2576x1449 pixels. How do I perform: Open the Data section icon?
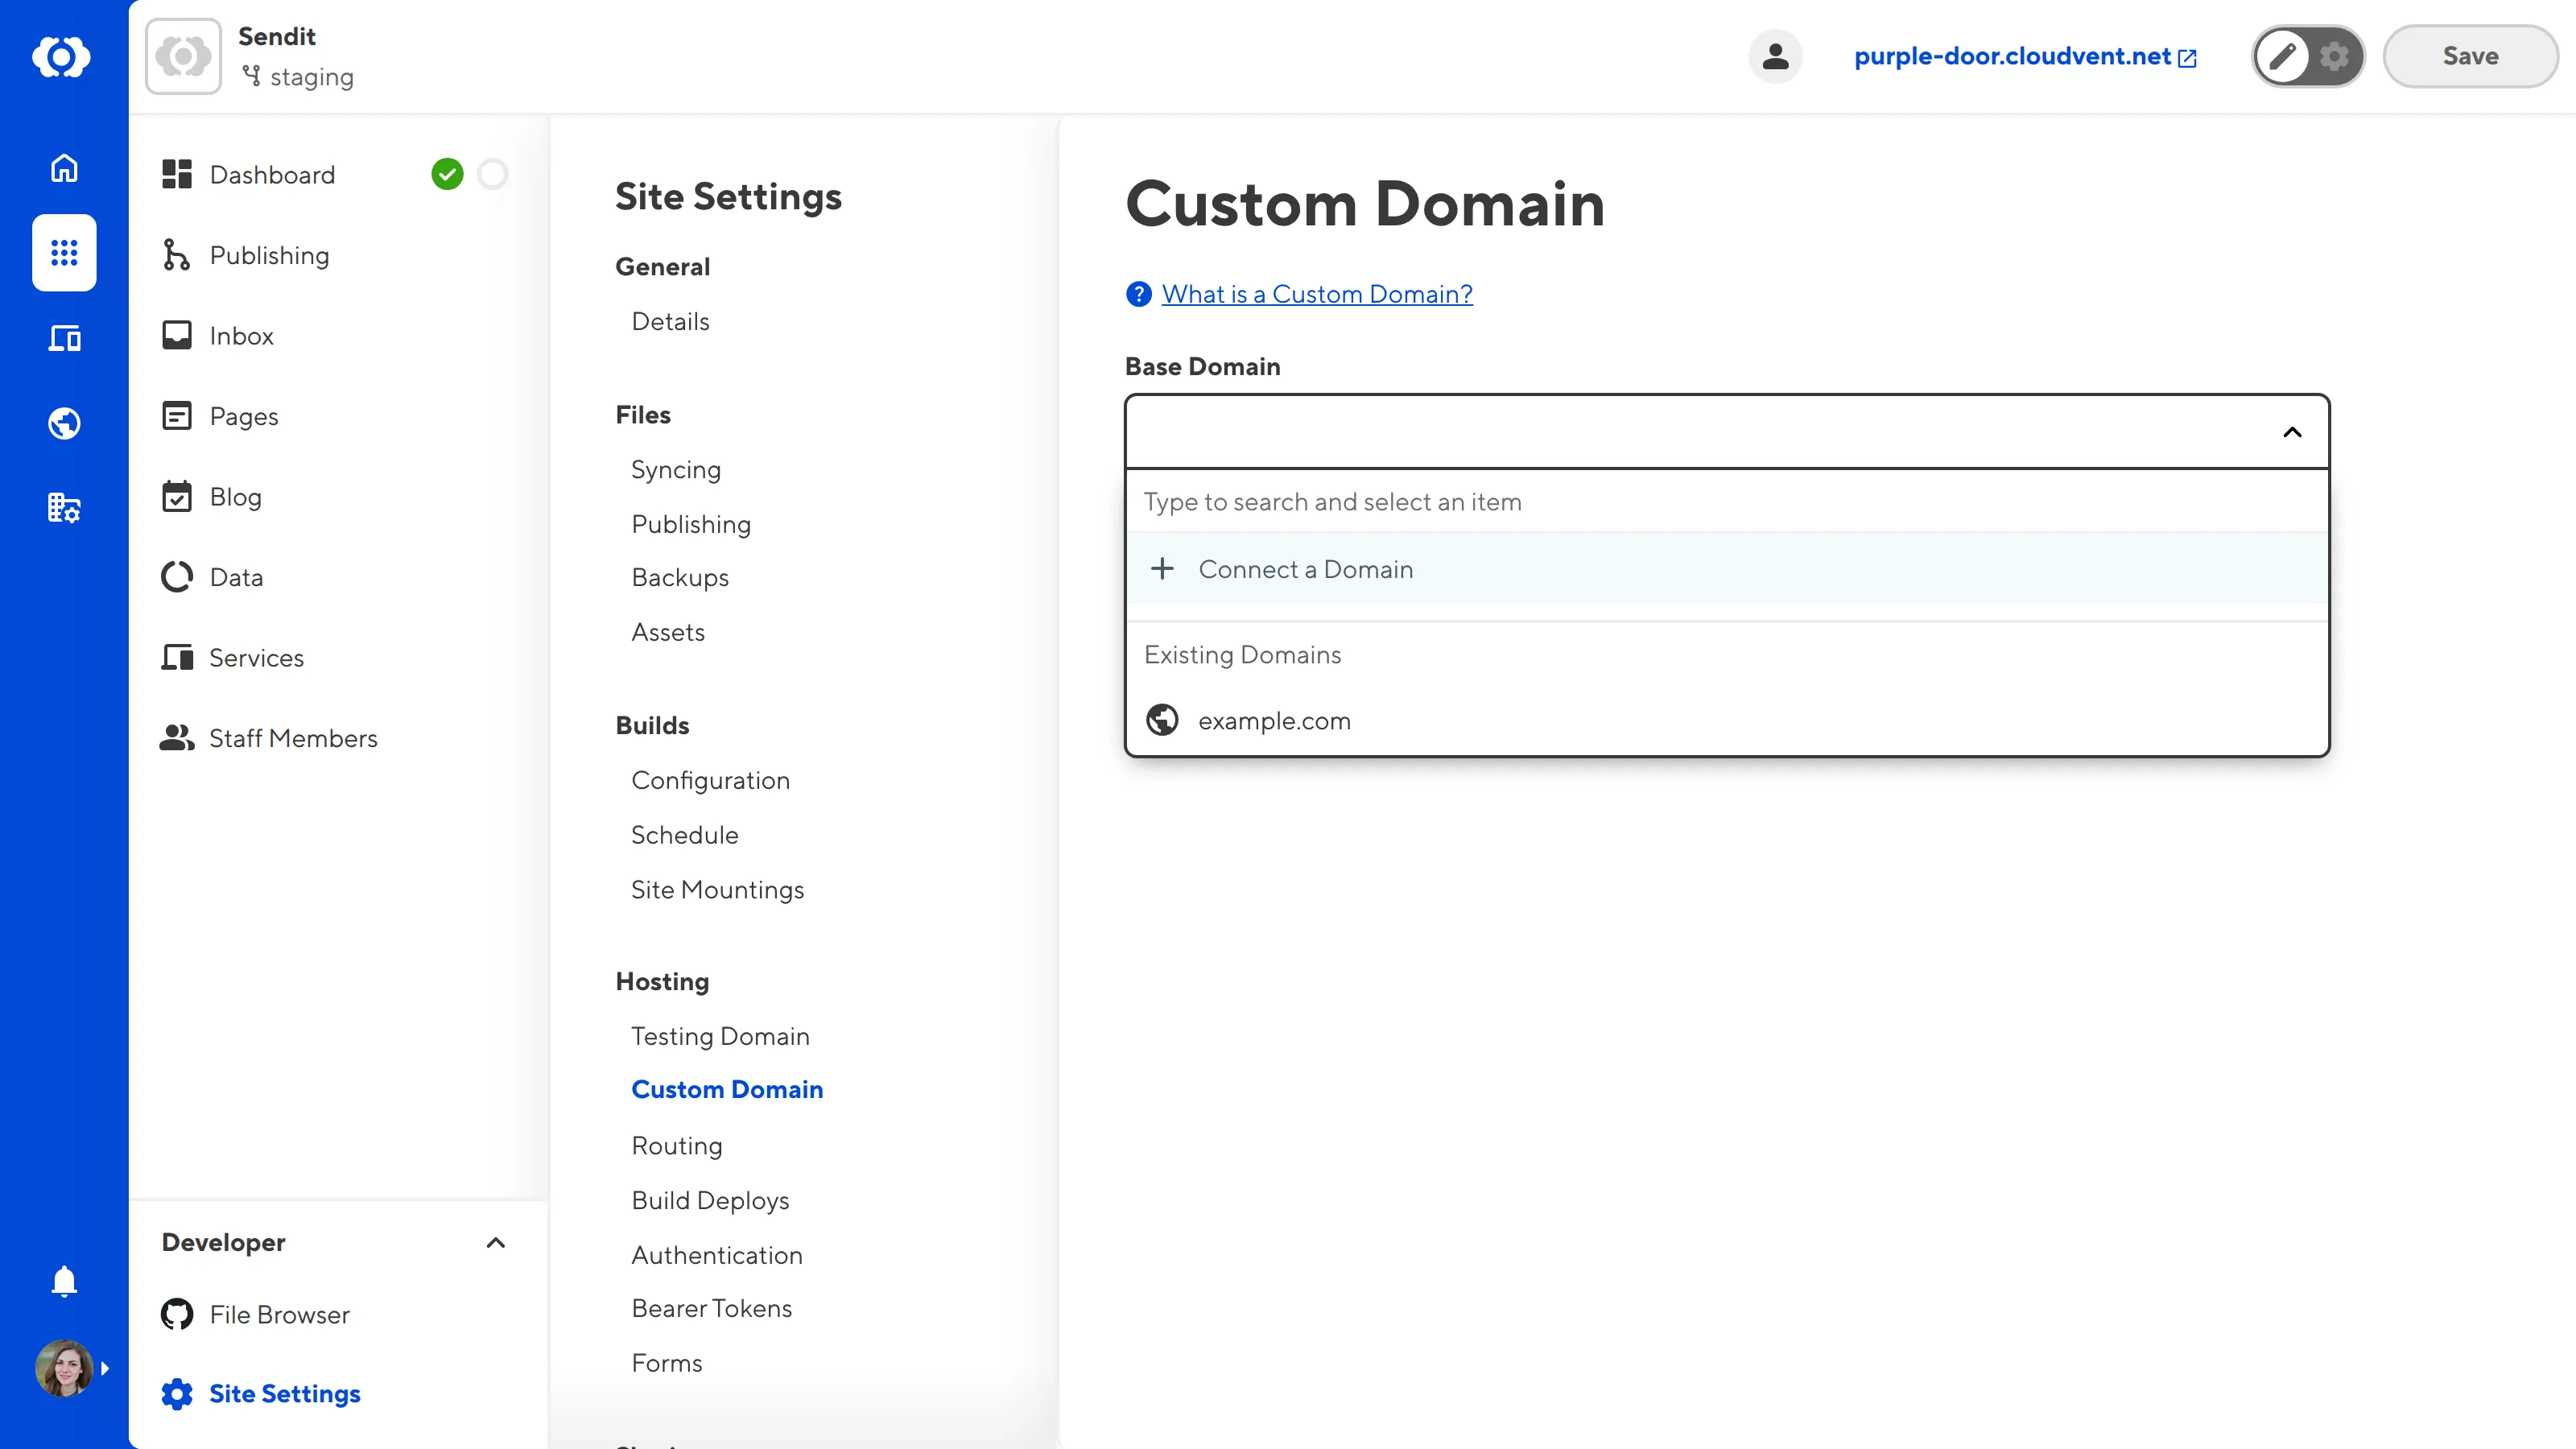click(177, 576)
